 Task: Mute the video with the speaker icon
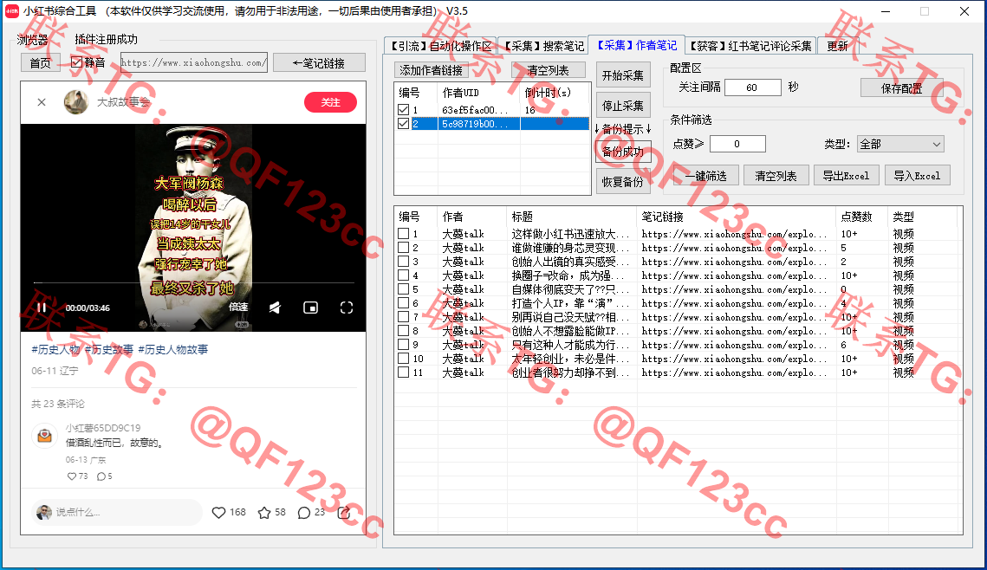275,308
